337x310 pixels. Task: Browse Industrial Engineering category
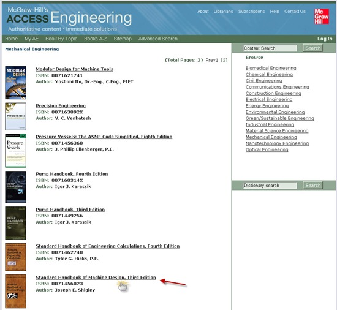coord(270,124)
